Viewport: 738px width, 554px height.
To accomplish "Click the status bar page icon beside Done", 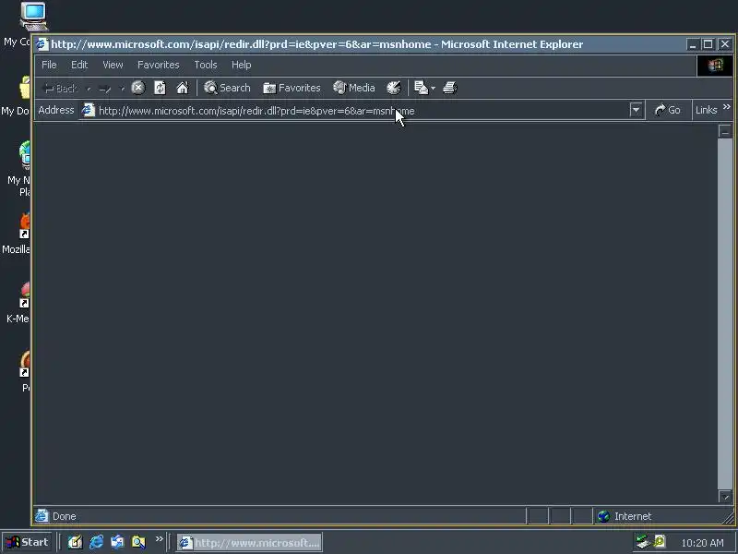I will click(x=42, y=516).
